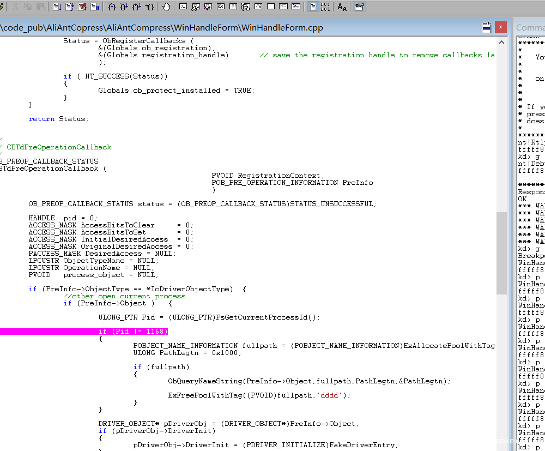Toggle breakpoint using the hand icon
545x451 pixels.
166,7
